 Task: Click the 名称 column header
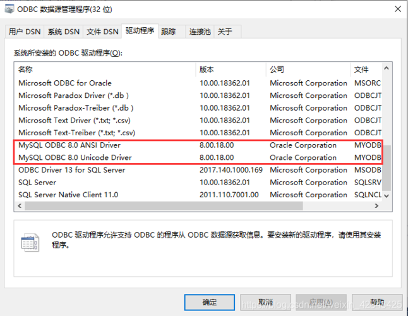(x=105, y=70)
